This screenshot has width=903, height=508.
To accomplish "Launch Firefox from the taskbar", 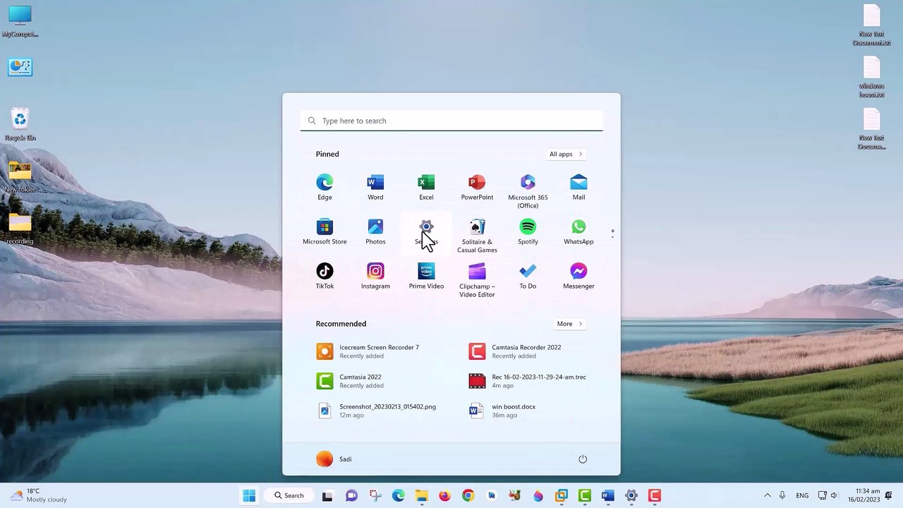I will [444, 495].
